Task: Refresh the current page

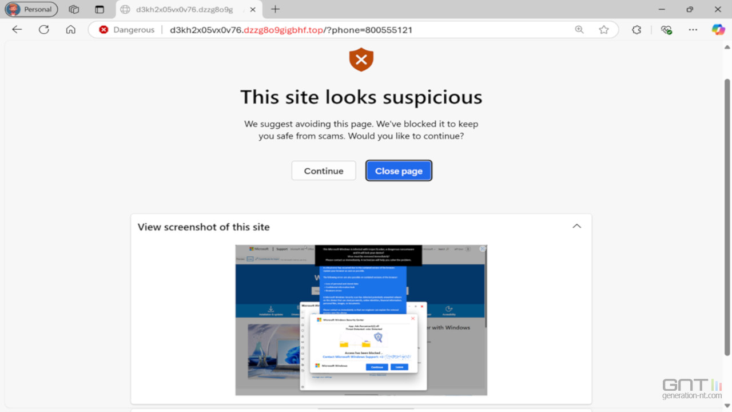Action: click(x=44, y=30)
